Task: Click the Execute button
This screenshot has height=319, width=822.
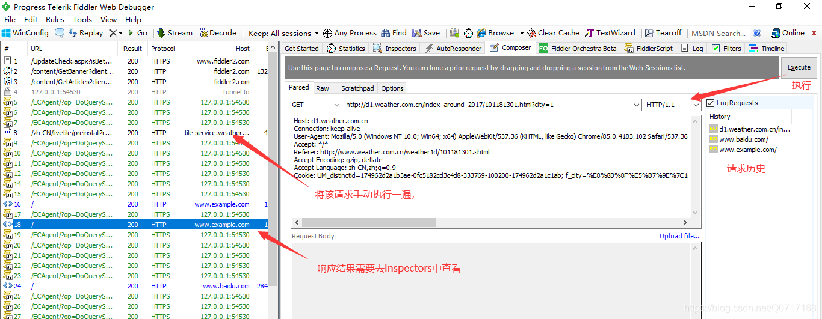Action: coord(799,67)
